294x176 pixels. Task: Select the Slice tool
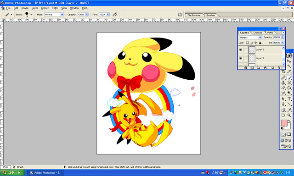(289, 71)
